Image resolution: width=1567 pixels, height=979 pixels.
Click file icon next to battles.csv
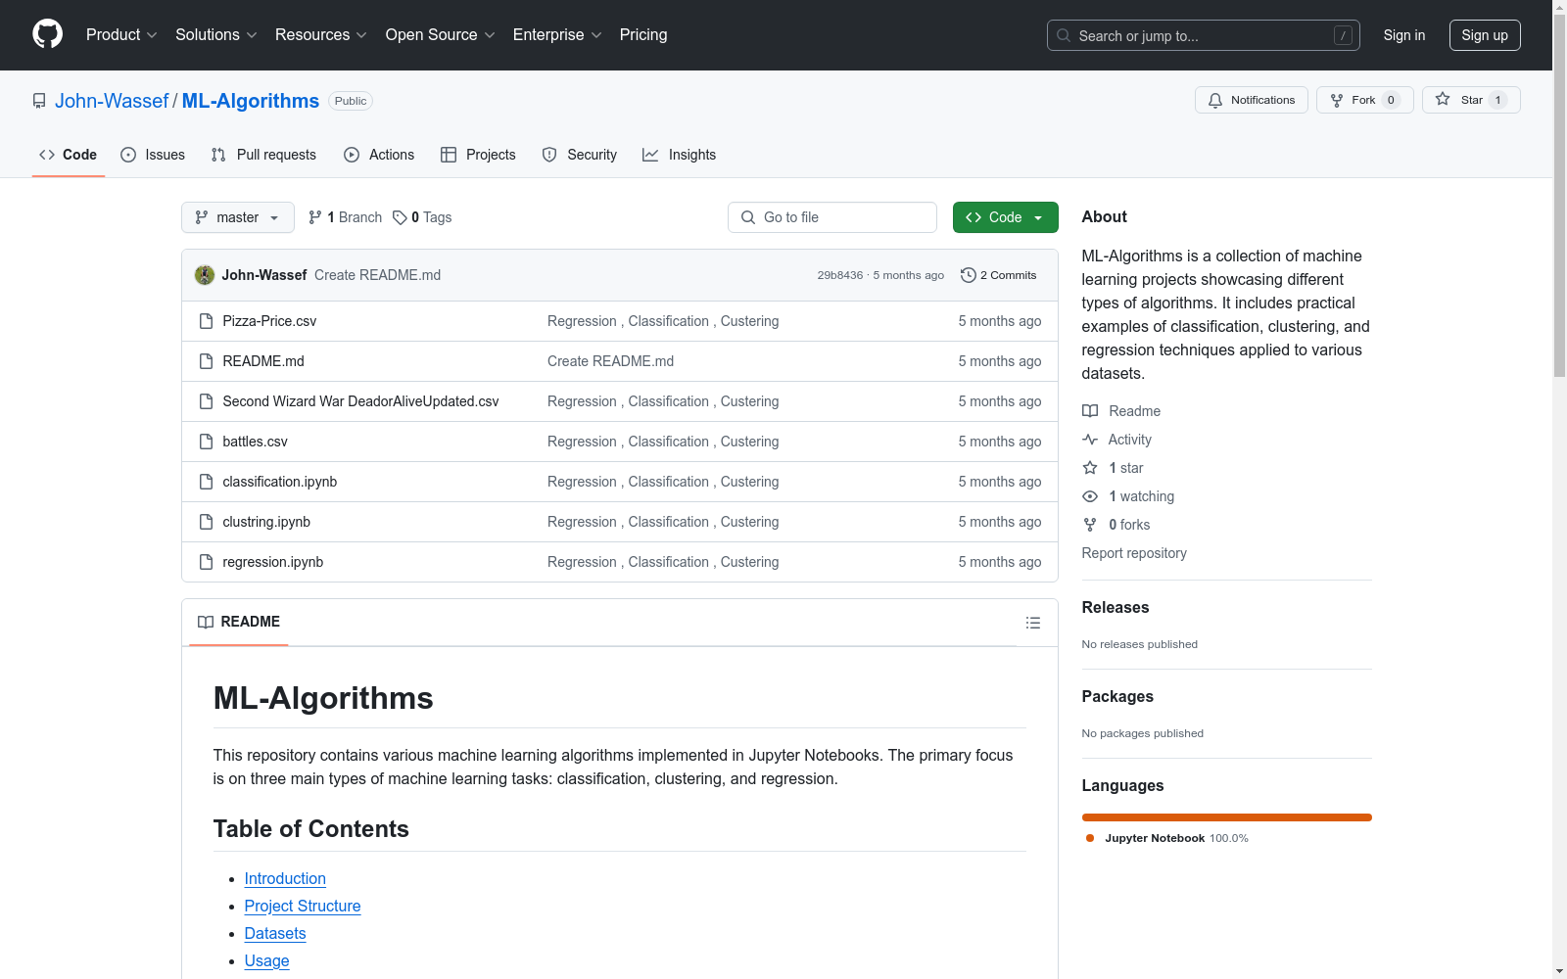pyautogui.click(x=206, y=442)
